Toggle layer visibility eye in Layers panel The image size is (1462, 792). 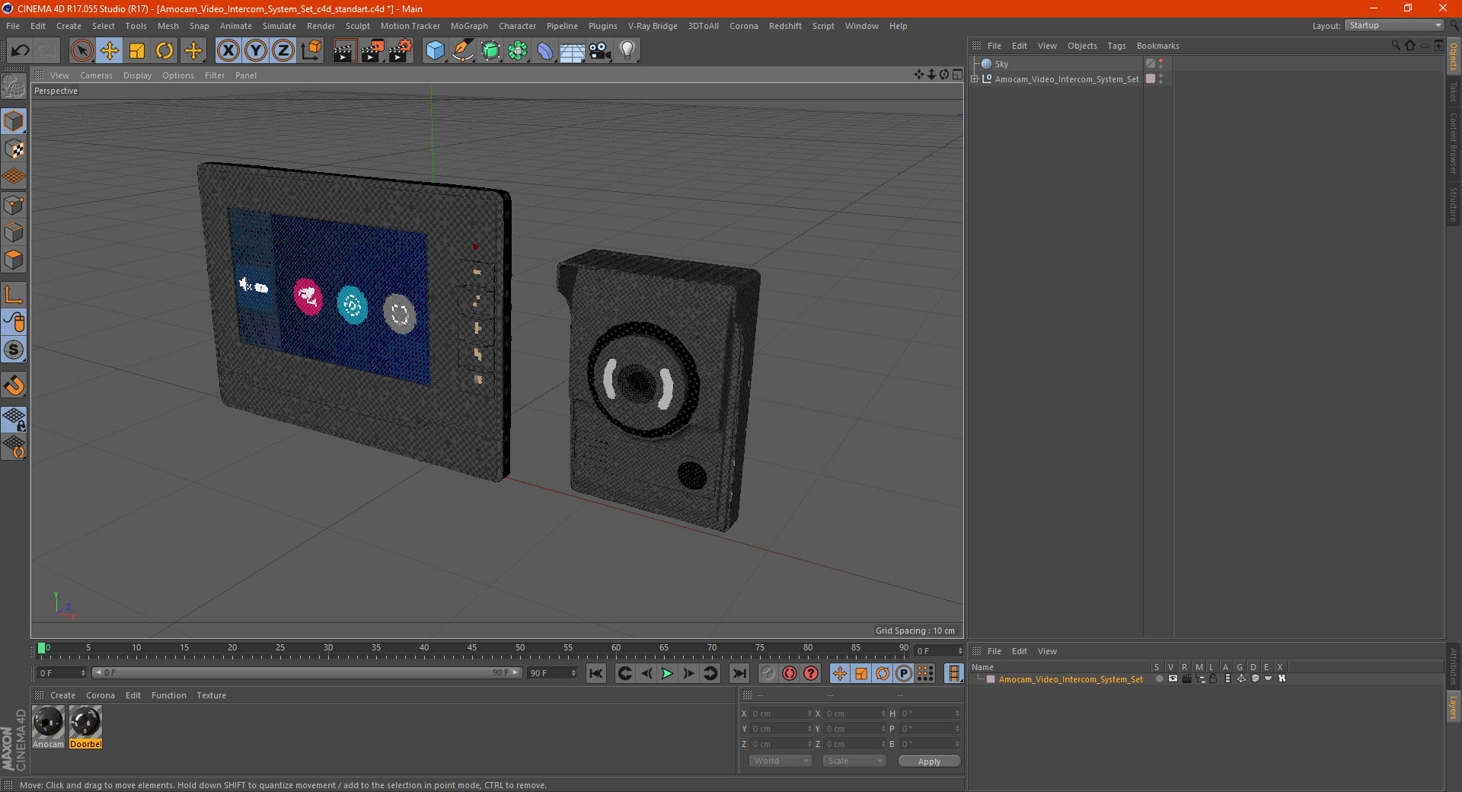click(1173, 679)
